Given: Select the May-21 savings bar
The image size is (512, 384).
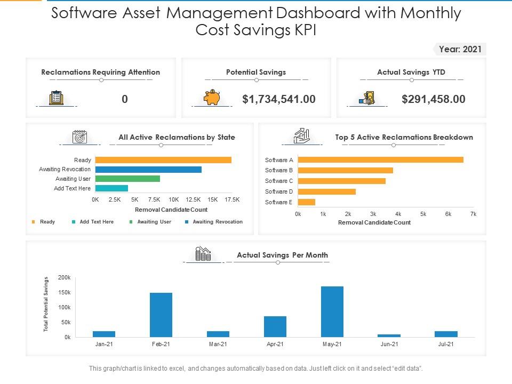Looking at the screenshot, I should 332,311.
